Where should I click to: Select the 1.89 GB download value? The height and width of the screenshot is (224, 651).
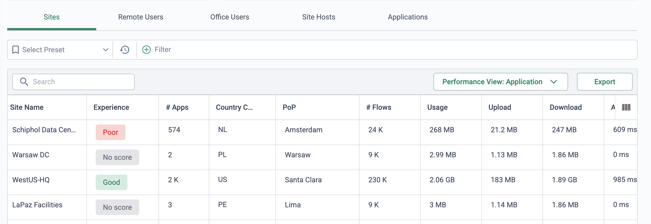564,180
